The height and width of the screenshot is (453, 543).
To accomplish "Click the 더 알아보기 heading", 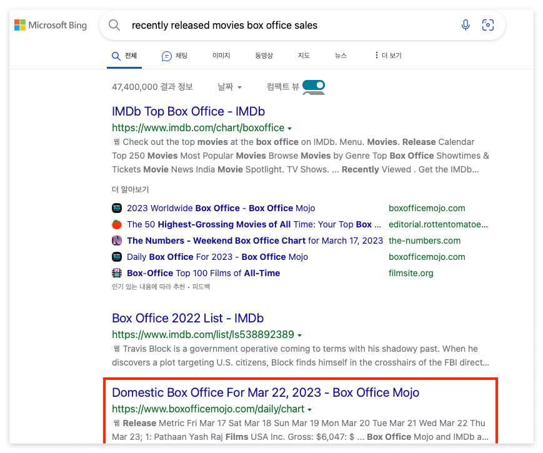I will click(130, 189).
